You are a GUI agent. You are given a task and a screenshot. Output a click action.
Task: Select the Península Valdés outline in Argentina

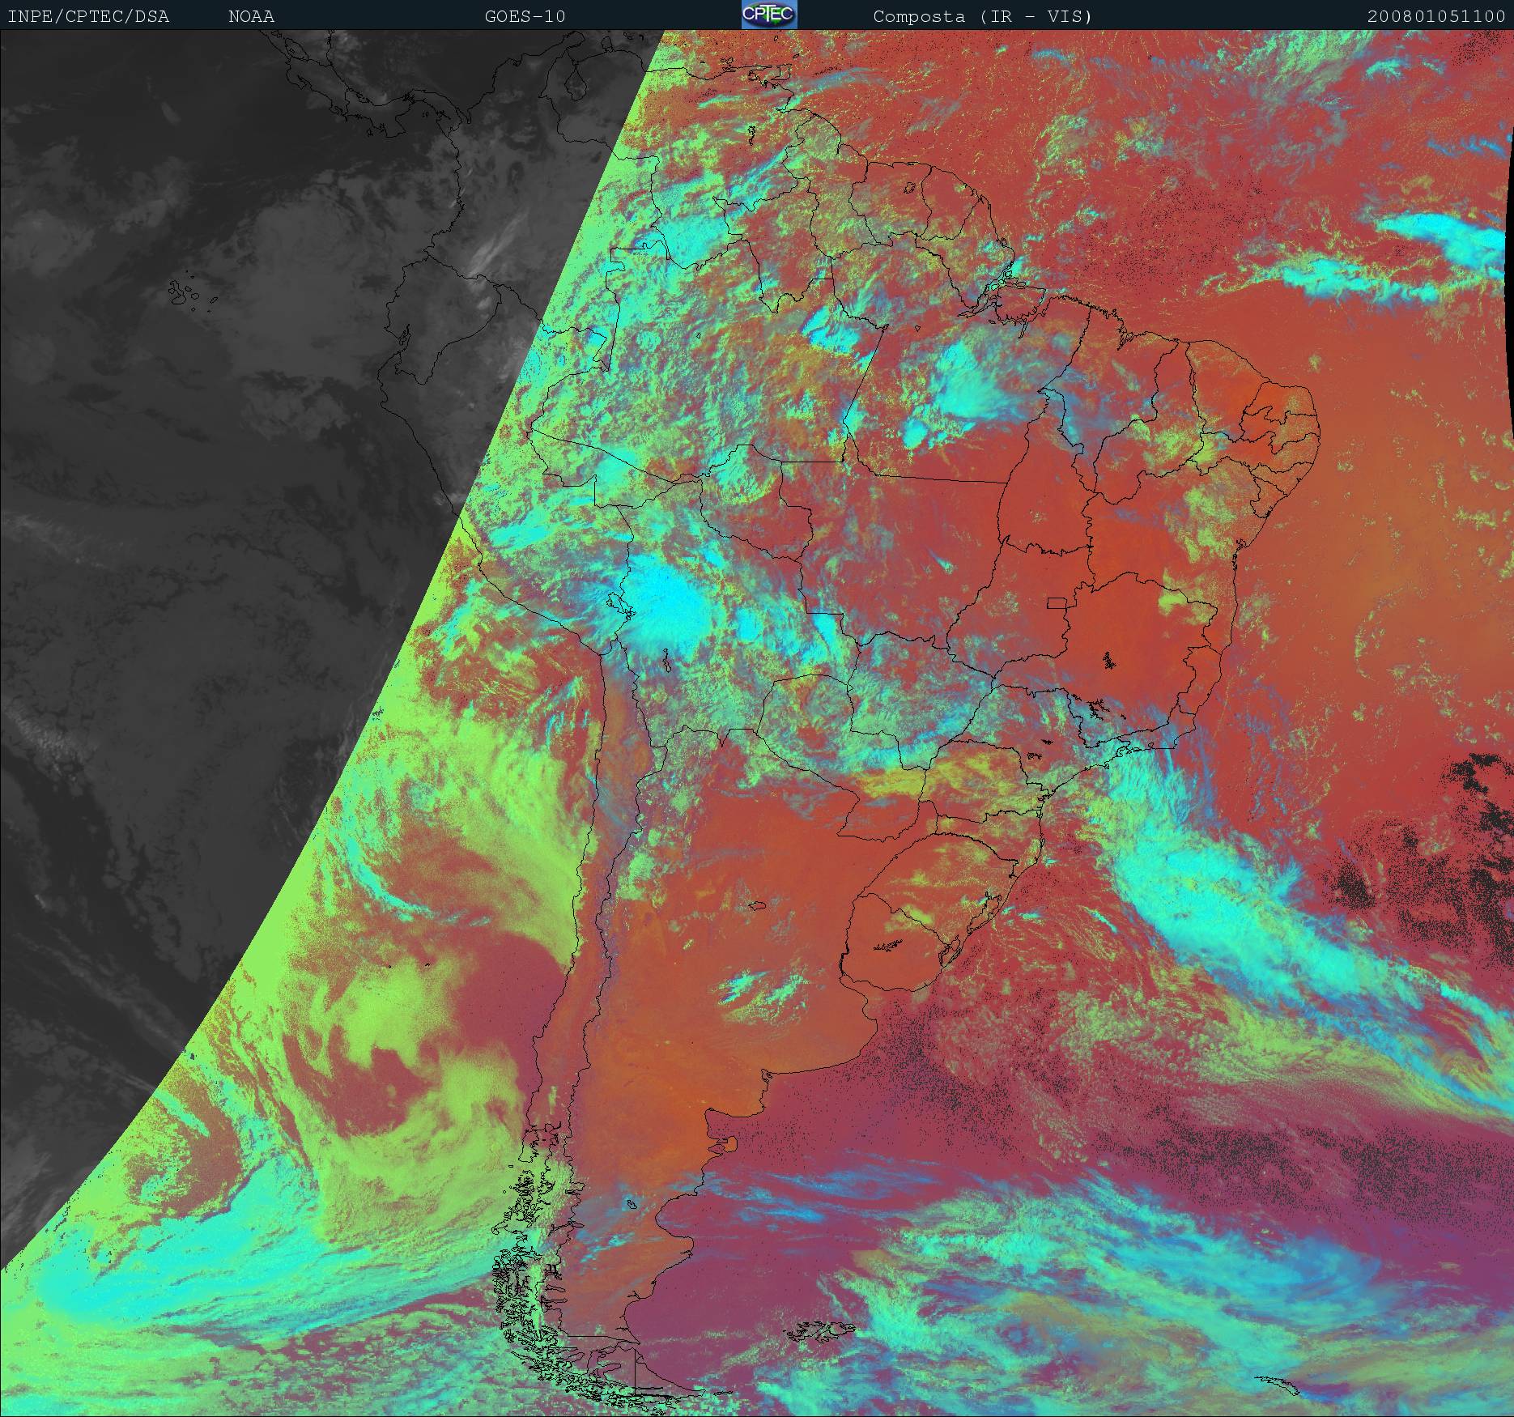click(x=731, y=1143)
